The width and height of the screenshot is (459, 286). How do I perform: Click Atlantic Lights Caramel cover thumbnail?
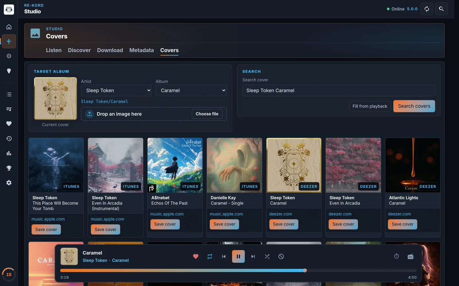click(x=413, y=165)
